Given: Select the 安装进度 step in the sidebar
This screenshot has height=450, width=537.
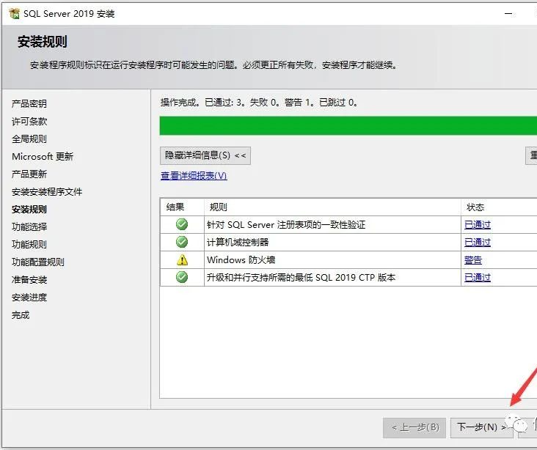Looking at the screenshot, I should pyautogui.click(x=29, y=298).
